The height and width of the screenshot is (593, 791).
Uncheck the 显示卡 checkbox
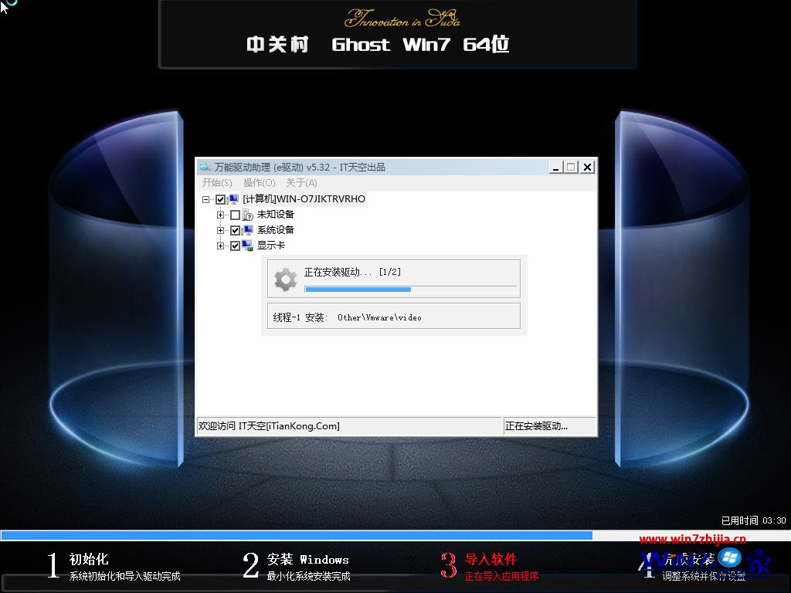point(235,246)
